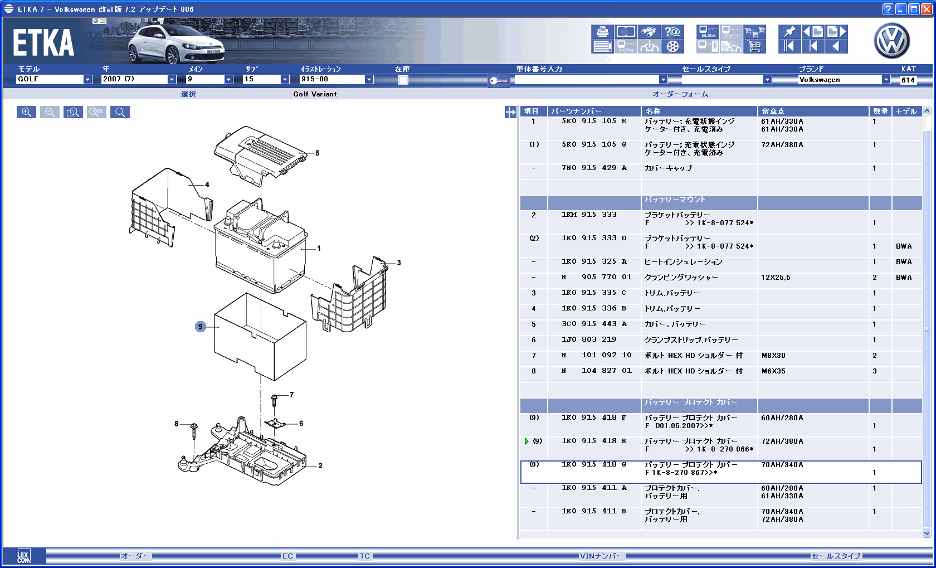The width and height of the screenshot is (936, 568).
Task: Select the zoom-to-region magnifier tool
Action: (x=73, y=112)
